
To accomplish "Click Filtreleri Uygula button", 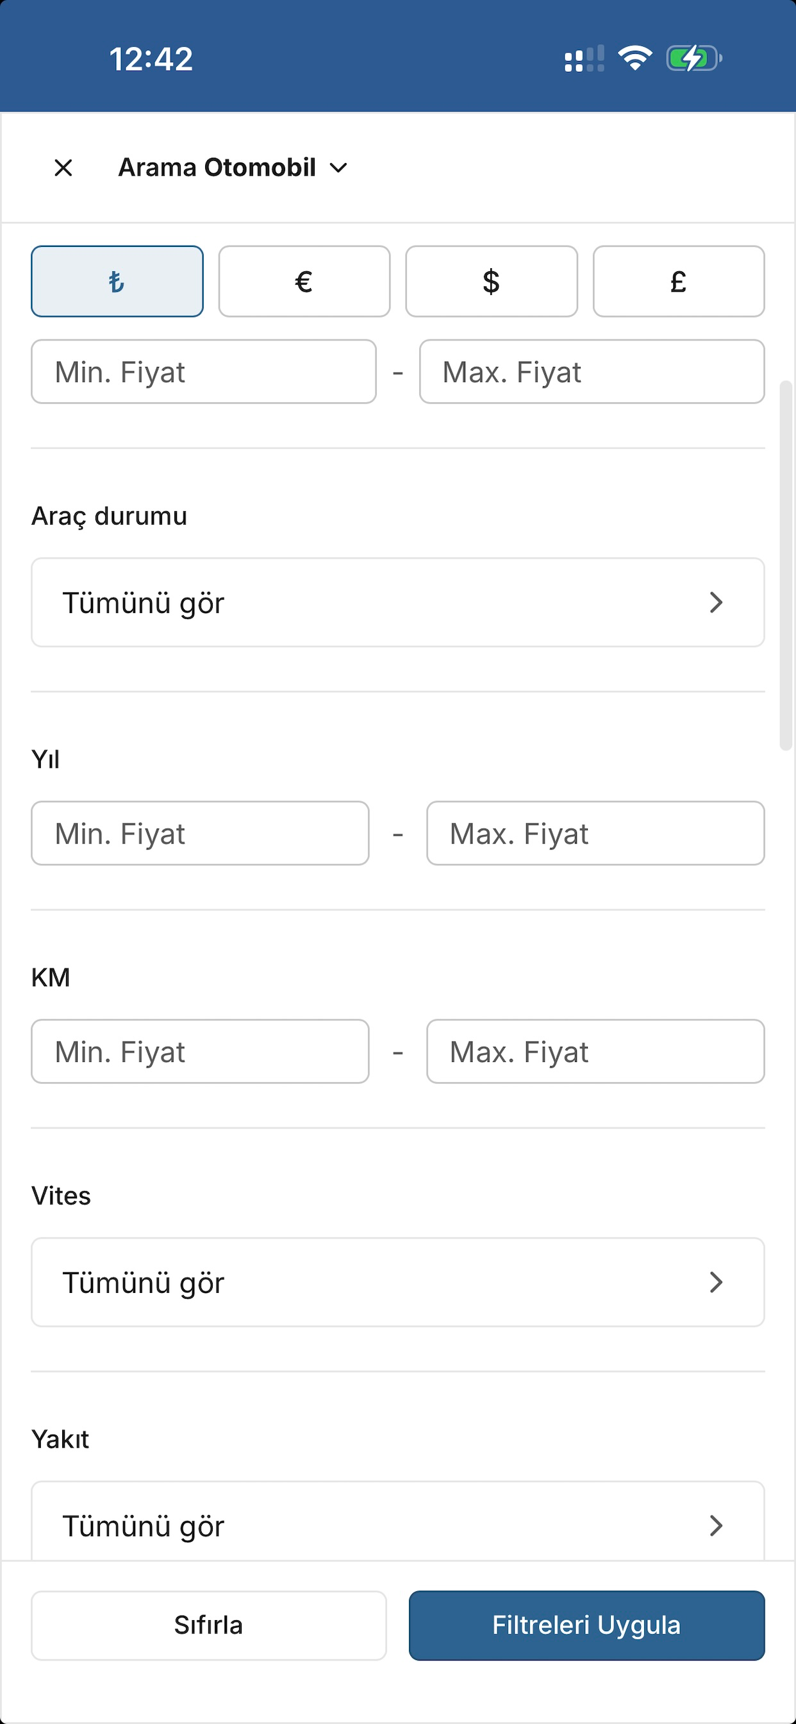I will point(586,1625).
